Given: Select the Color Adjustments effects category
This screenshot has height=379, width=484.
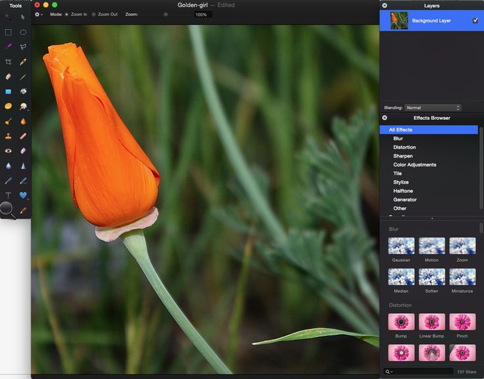Looking at the screenshot, I should point(414,164).
